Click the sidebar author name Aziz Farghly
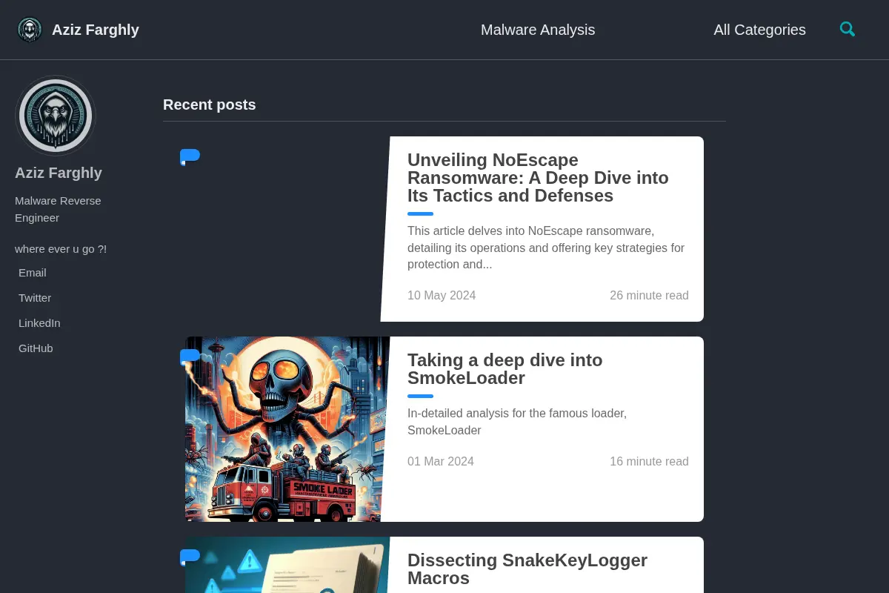Screen dimensions: 889x593 tap(59, 173)
